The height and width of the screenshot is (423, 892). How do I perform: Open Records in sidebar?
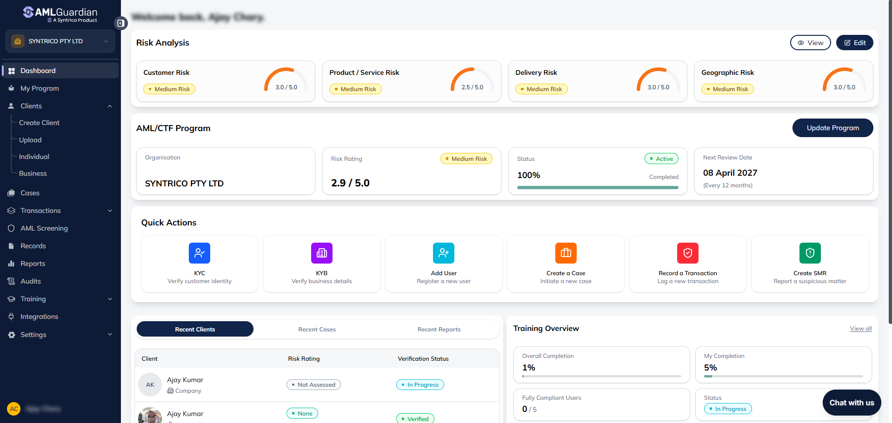tap(33, 246)
